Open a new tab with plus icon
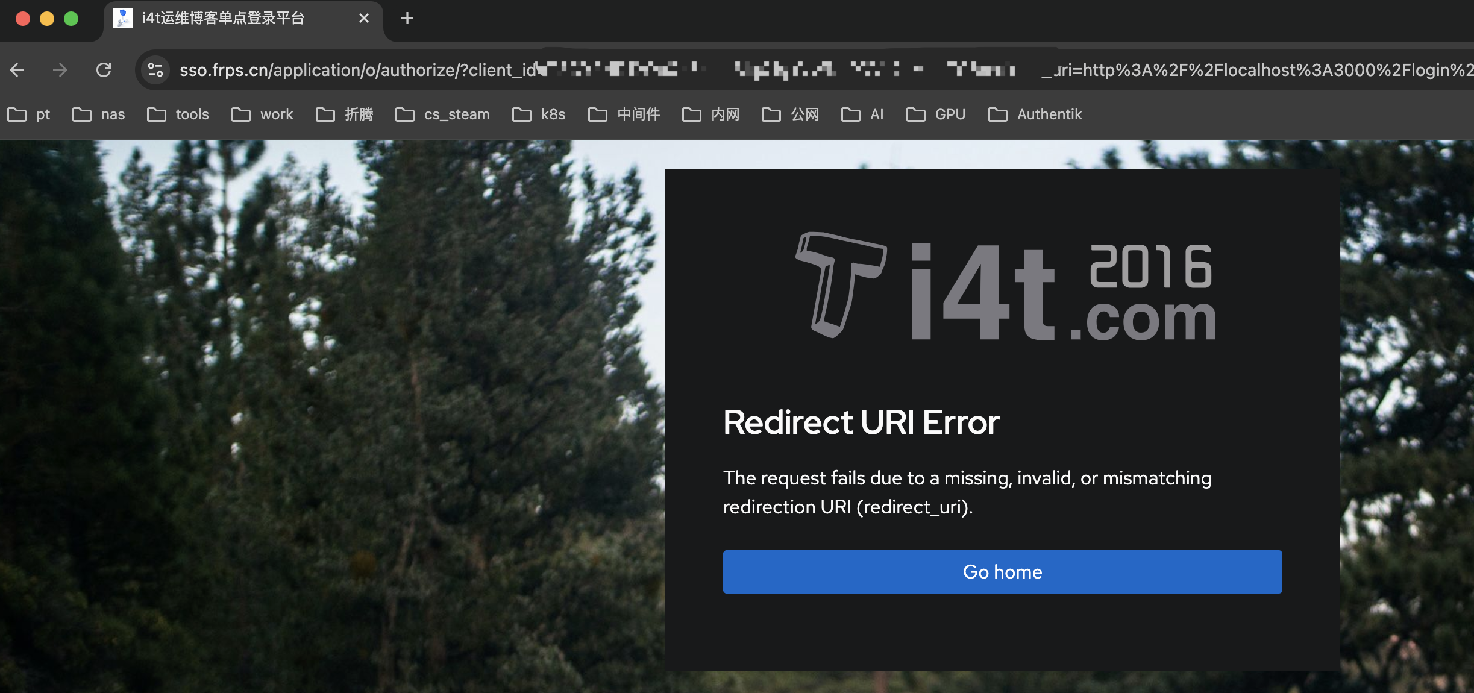The width and height of the screenshot is (1474, 693). coord(407,18)
